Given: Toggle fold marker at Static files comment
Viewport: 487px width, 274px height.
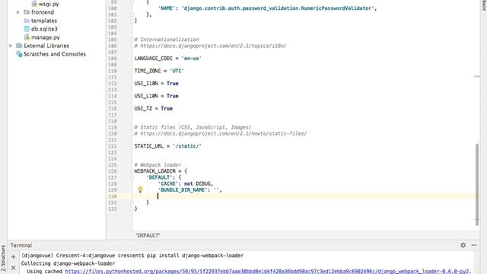Looking at the screenshot, I should click(x=132, y=127).
